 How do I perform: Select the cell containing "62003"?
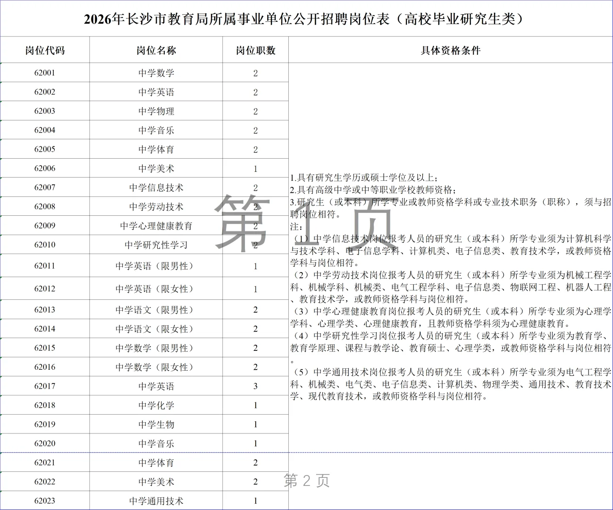click(x=45, y=111)
